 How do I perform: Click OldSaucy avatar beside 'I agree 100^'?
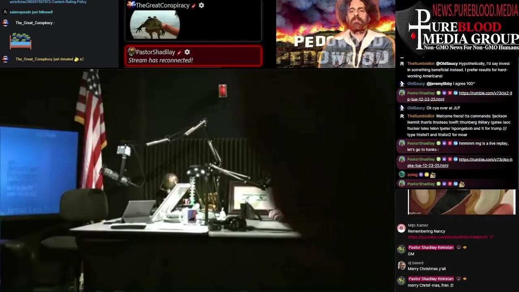[x=402, y=84]
